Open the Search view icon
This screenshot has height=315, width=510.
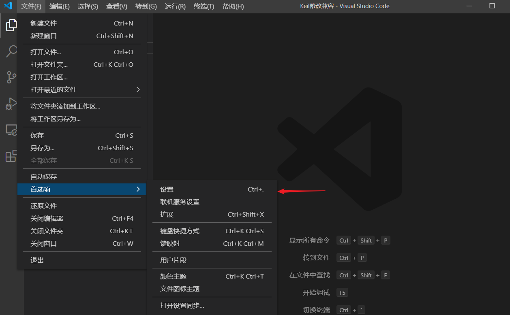(x=12, y=51)
